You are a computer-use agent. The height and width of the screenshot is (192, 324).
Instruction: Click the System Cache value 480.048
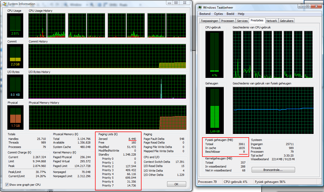click(x=85, y=147)
